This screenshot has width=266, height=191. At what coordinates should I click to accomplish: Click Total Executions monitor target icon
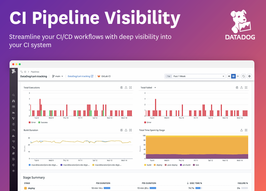click(121, 88)
